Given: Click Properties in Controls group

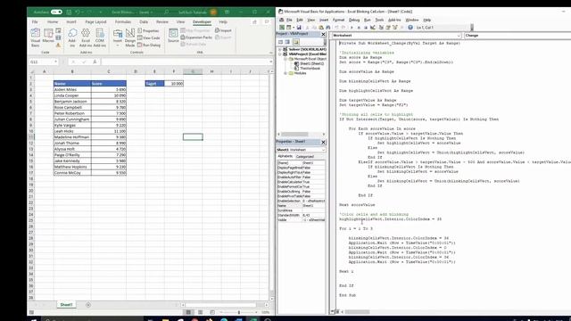Looking at the screenshot, I should pyautogui.click(x=149, y=31).
